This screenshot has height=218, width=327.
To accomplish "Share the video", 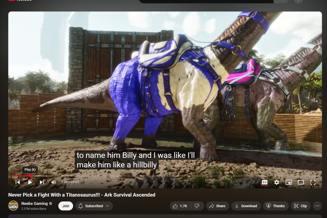I will (x=217, y=206).
